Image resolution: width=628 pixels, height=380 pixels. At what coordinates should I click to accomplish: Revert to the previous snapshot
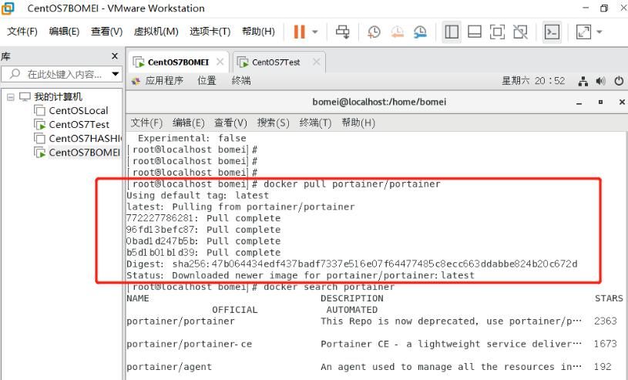(x=397, y=32)
